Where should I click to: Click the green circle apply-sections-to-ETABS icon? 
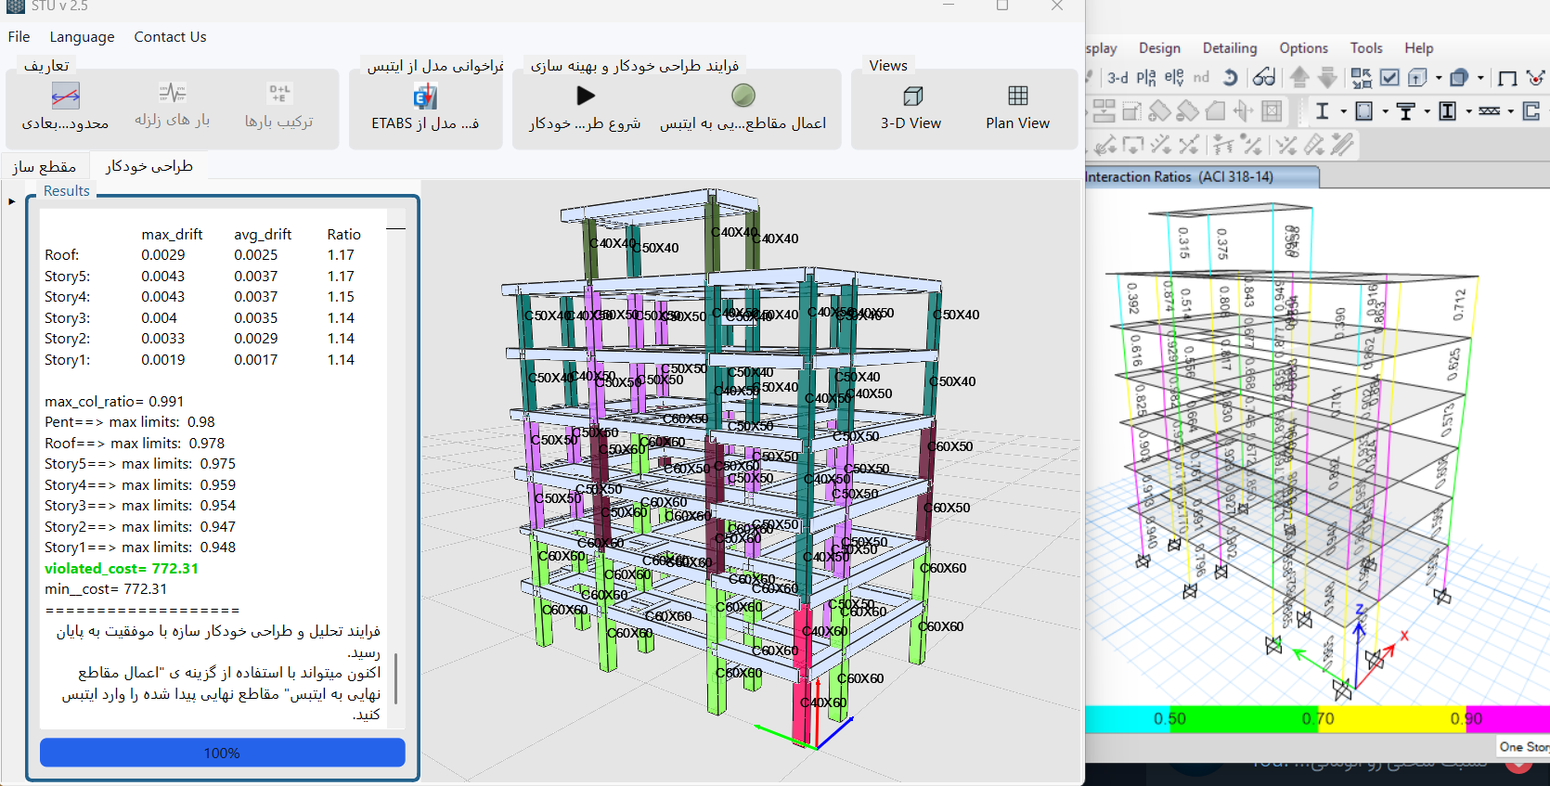point(743,96)
